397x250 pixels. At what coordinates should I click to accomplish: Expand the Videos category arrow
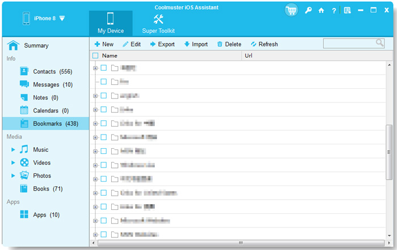pyautogui.click(x=13, y=163)
